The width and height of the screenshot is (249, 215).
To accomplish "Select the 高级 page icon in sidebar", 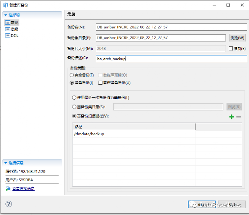I will (x=8, y=29).
